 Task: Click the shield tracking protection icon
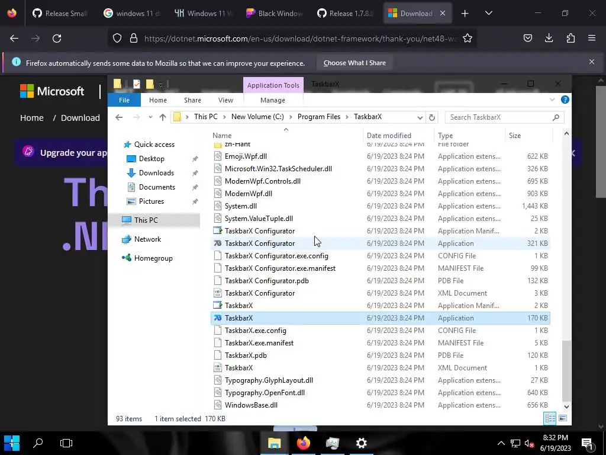tap(117, 39)
